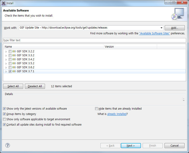Click the Name column header
The image size is (189, 153).
tap(53, 46)
